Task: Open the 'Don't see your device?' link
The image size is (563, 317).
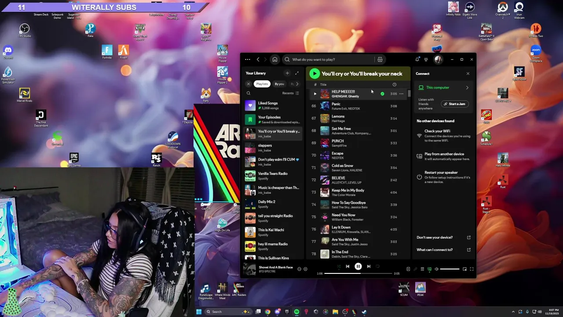Action: tap(443, 237)
